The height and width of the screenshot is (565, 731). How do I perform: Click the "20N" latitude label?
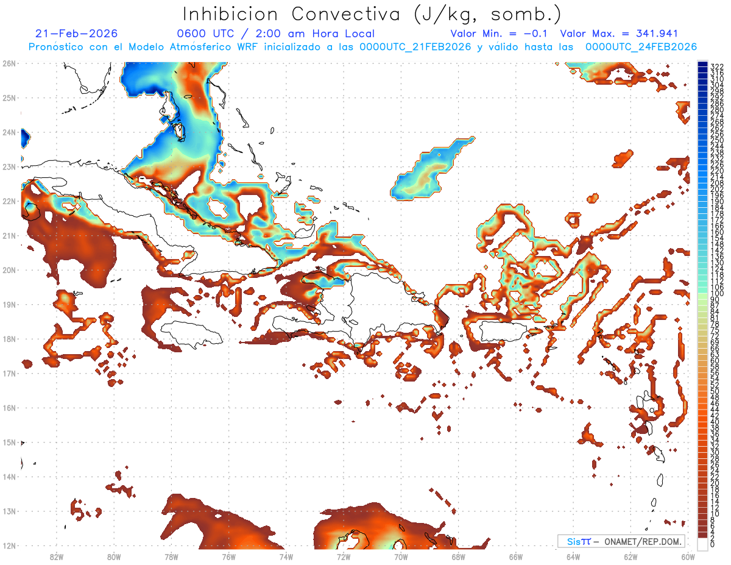coord(9,270)
